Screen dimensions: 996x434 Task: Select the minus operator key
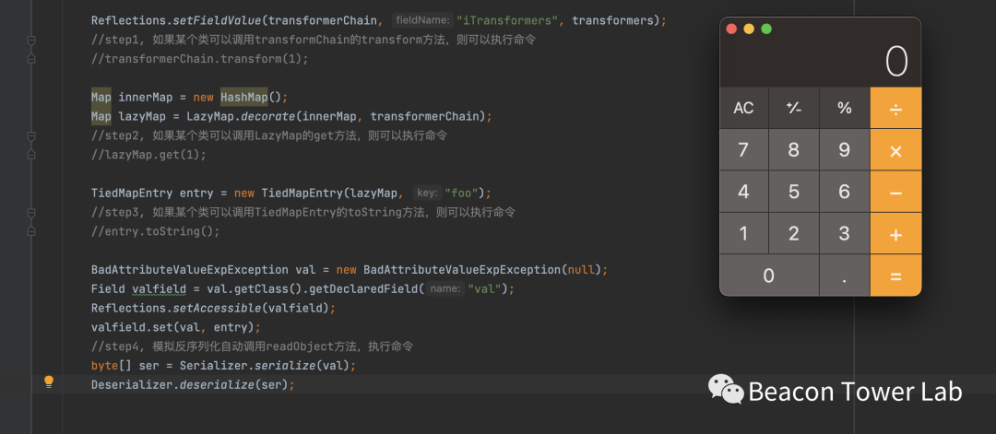coord(895,192)
